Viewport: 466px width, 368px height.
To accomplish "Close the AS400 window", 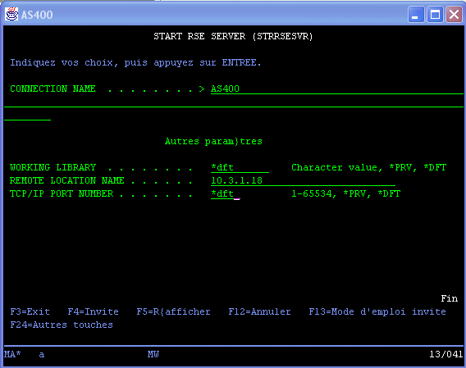I will point(454,14).
